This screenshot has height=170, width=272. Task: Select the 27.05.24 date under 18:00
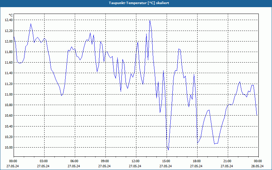click(196, 166)
